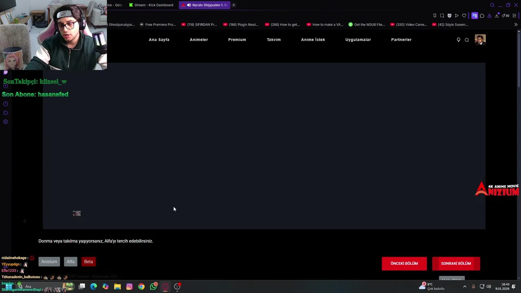Toggle the microphone icon in system tray
This screenshot has width=521, height=293.
[473, 286]
